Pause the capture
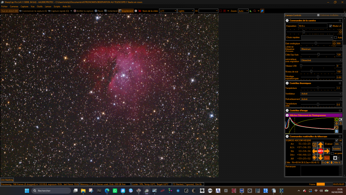Image resolution: width=346 pixels, height=195 pixels. pos(99,11)
